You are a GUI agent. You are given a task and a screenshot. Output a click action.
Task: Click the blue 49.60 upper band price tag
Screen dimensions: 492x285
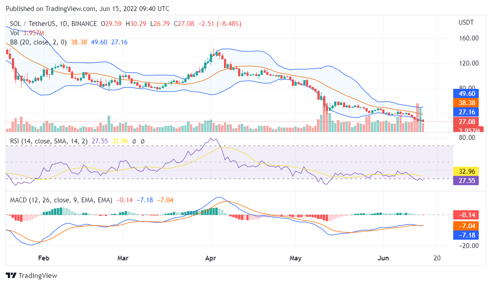tap(466, 93)
